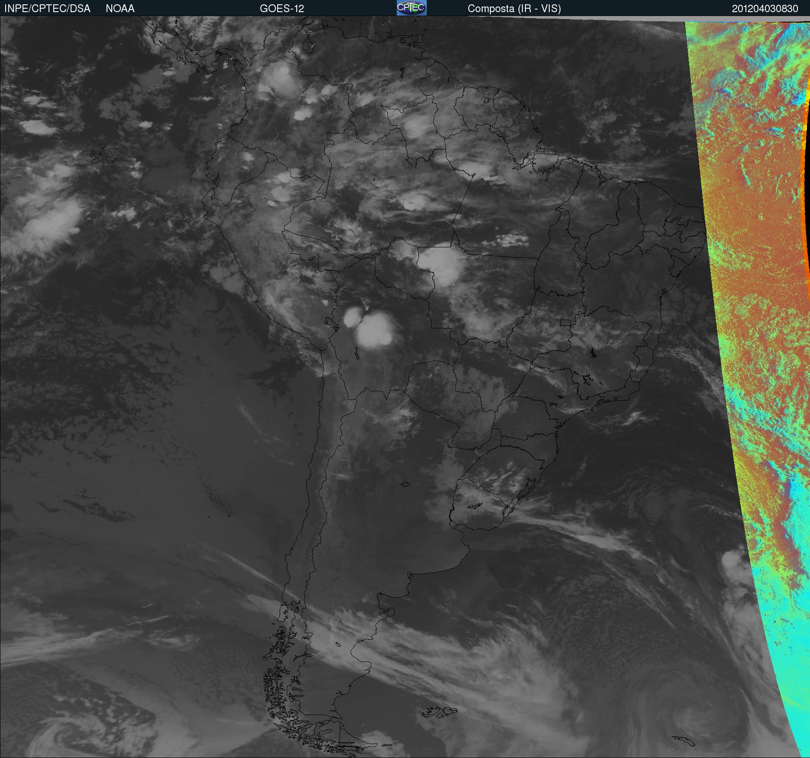Click the CPTEC logo in header
The height and width of the screenshot is (758, 810).
click(x=411, y=8)
